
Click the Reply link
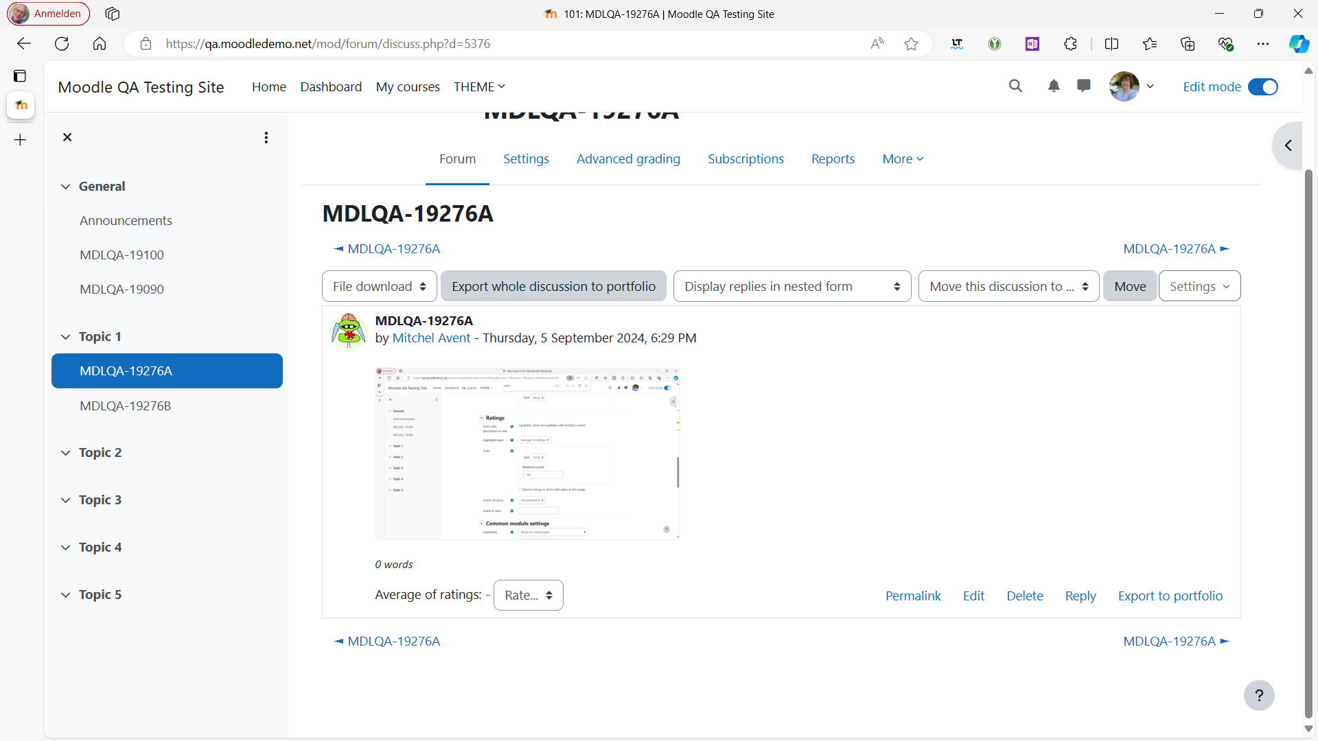(1080, 596)
